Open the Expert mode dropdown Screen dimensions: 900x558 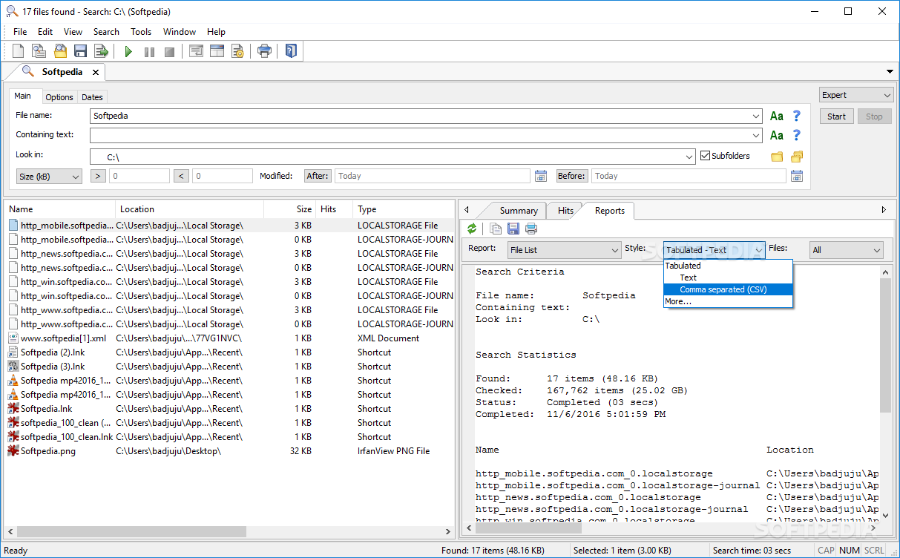click(x=856, y=95)
